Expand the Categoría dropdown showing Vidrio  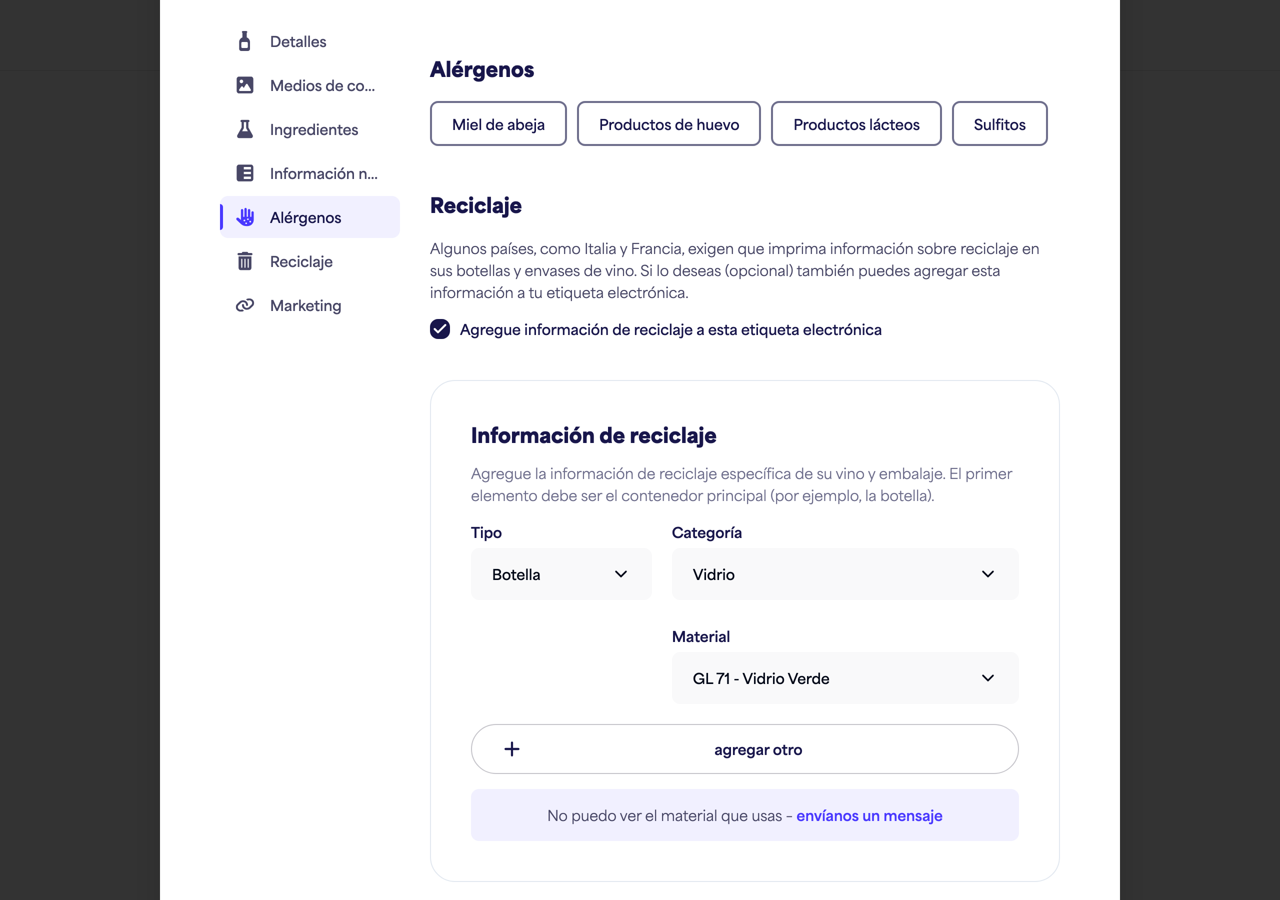(x=845, y=574)
